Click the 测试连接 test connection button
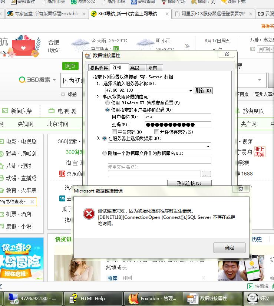This screenshot has width=274, height=306. click(189, 183)
